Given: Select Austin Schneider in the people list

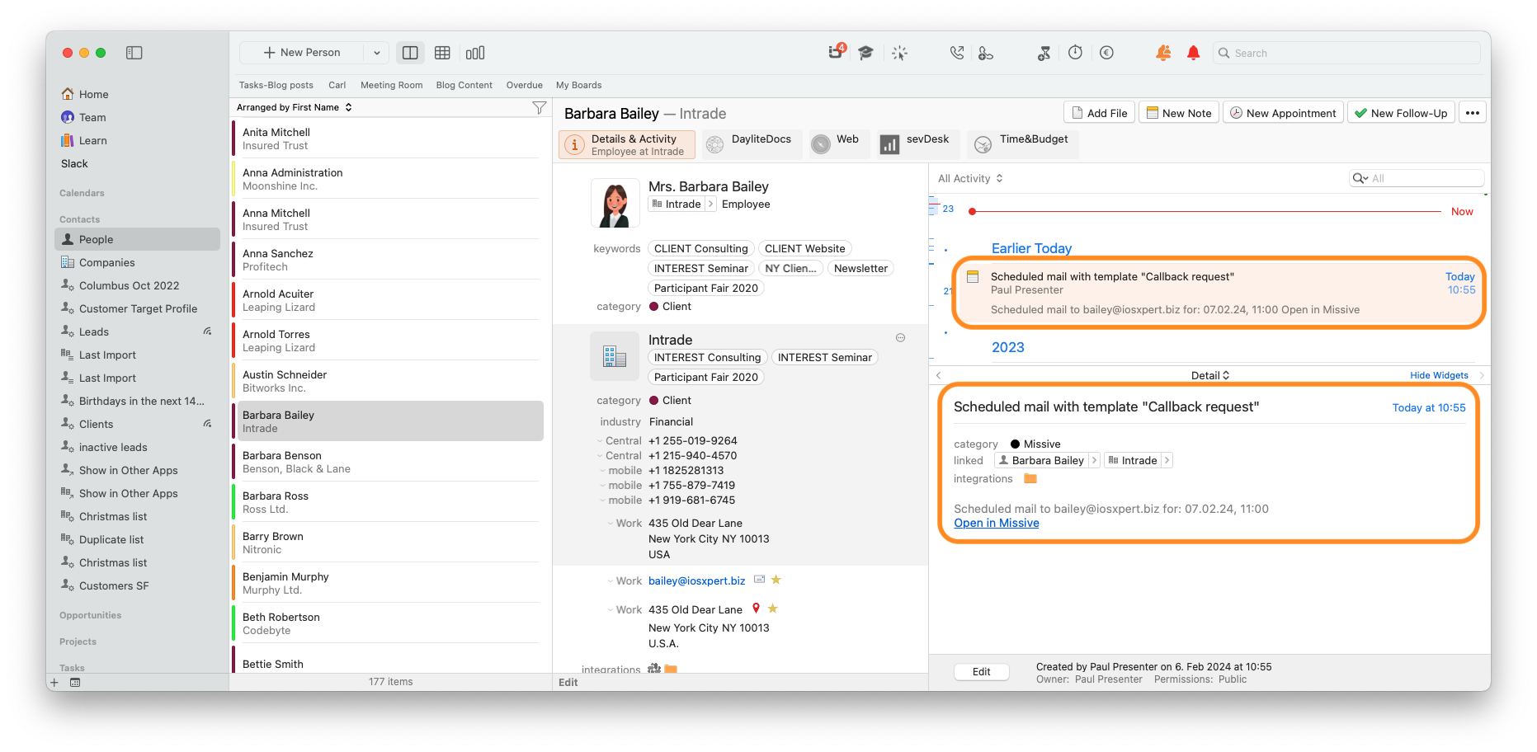Looking at the screenshot, I should coord(389,381).
